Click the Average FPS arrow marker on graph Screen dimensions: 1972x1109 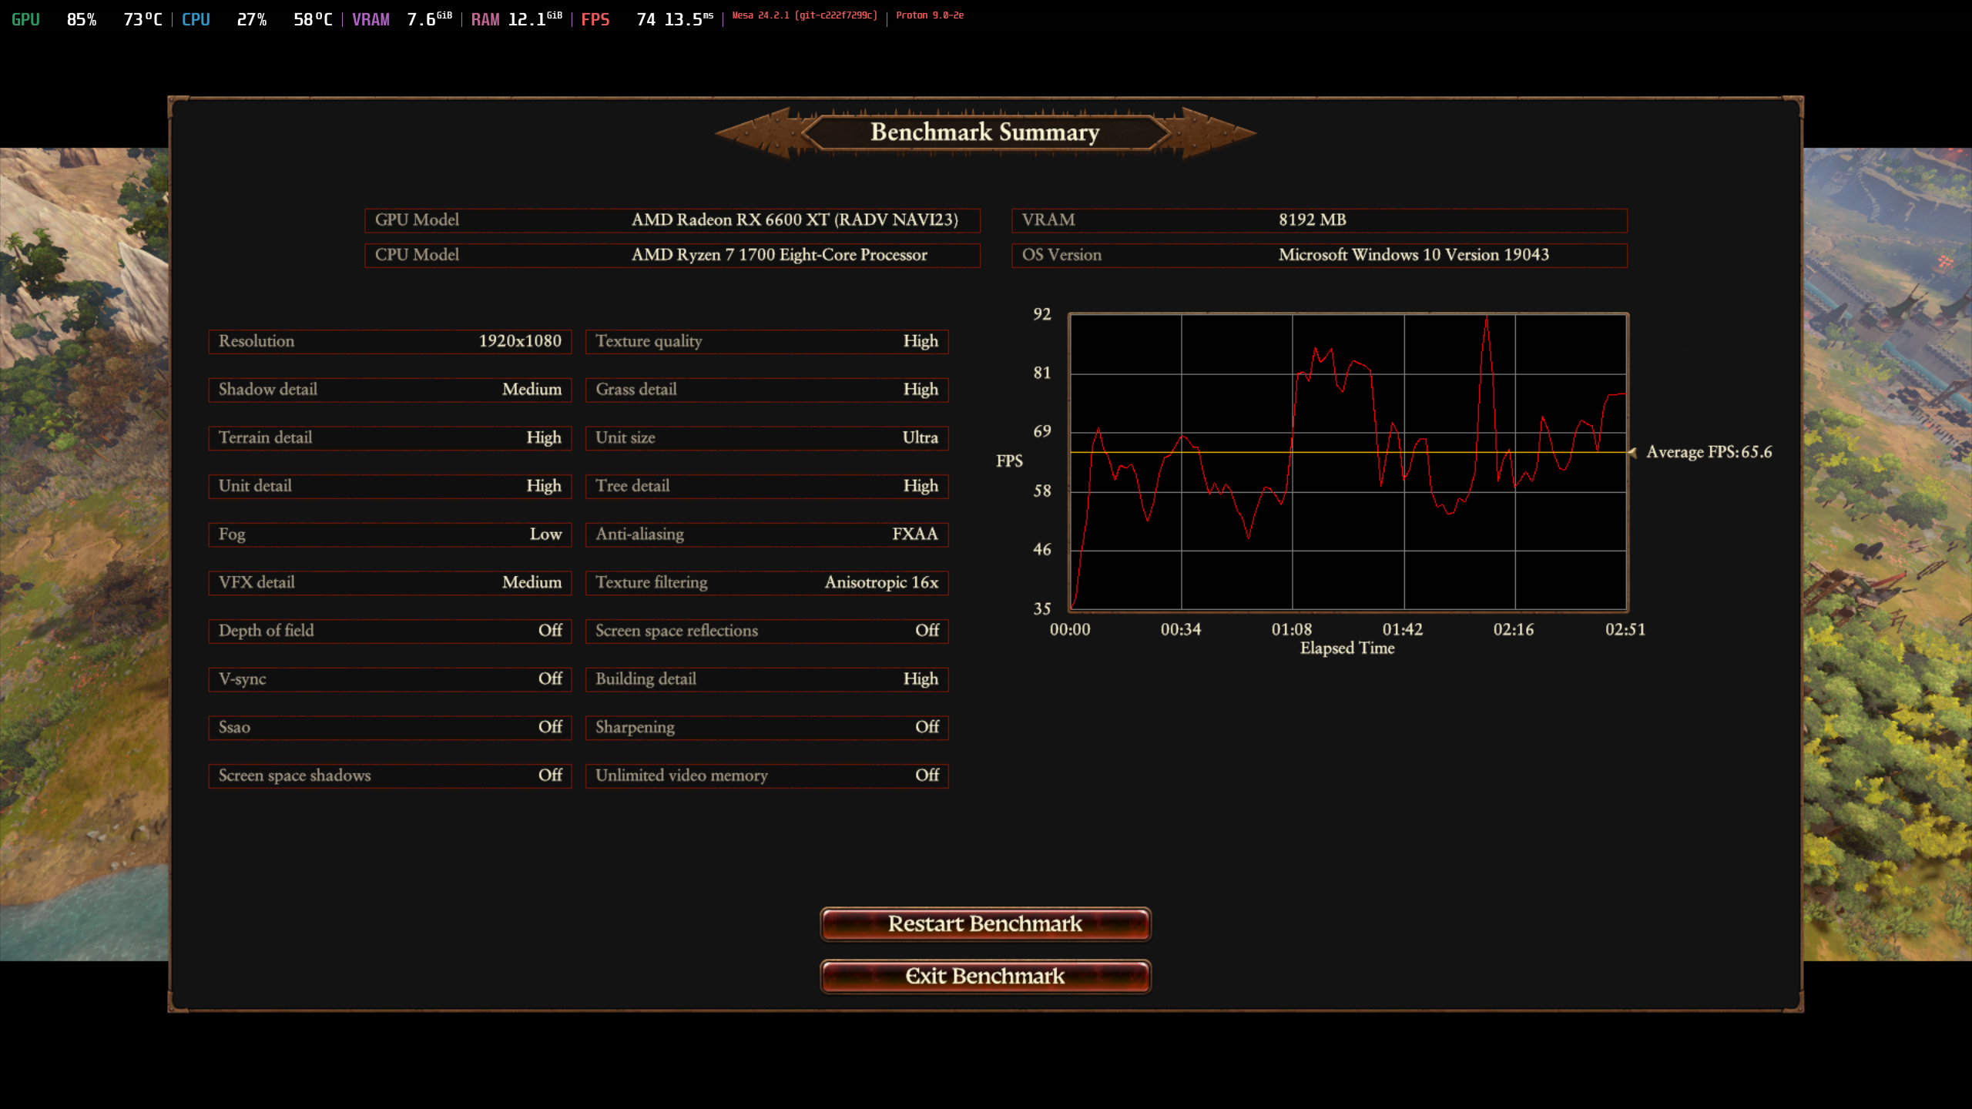coord(1632,452)
